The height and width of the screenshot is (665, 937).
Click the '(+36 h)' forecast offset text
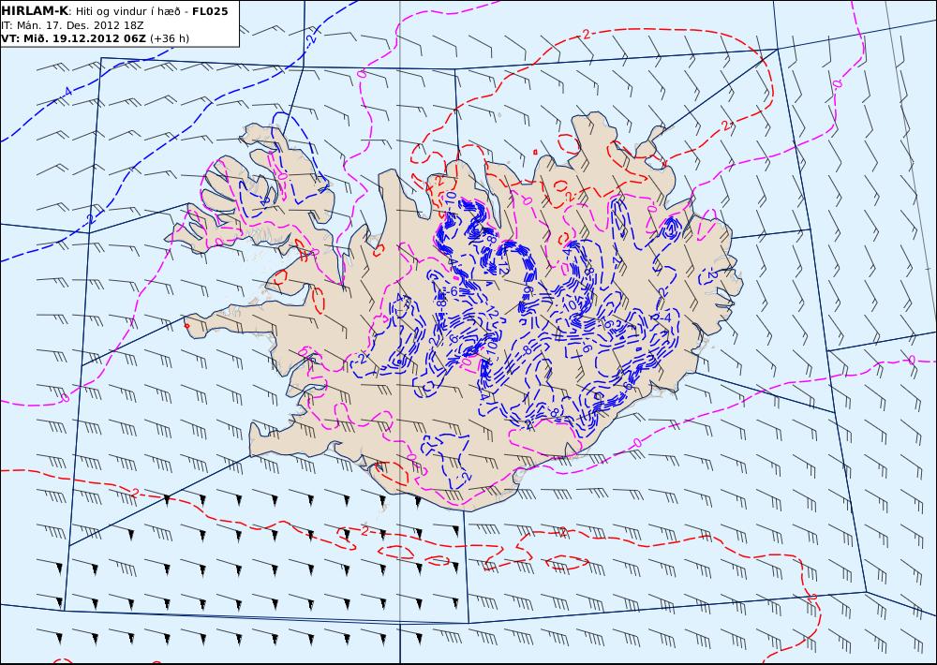[x=169, y=38]
